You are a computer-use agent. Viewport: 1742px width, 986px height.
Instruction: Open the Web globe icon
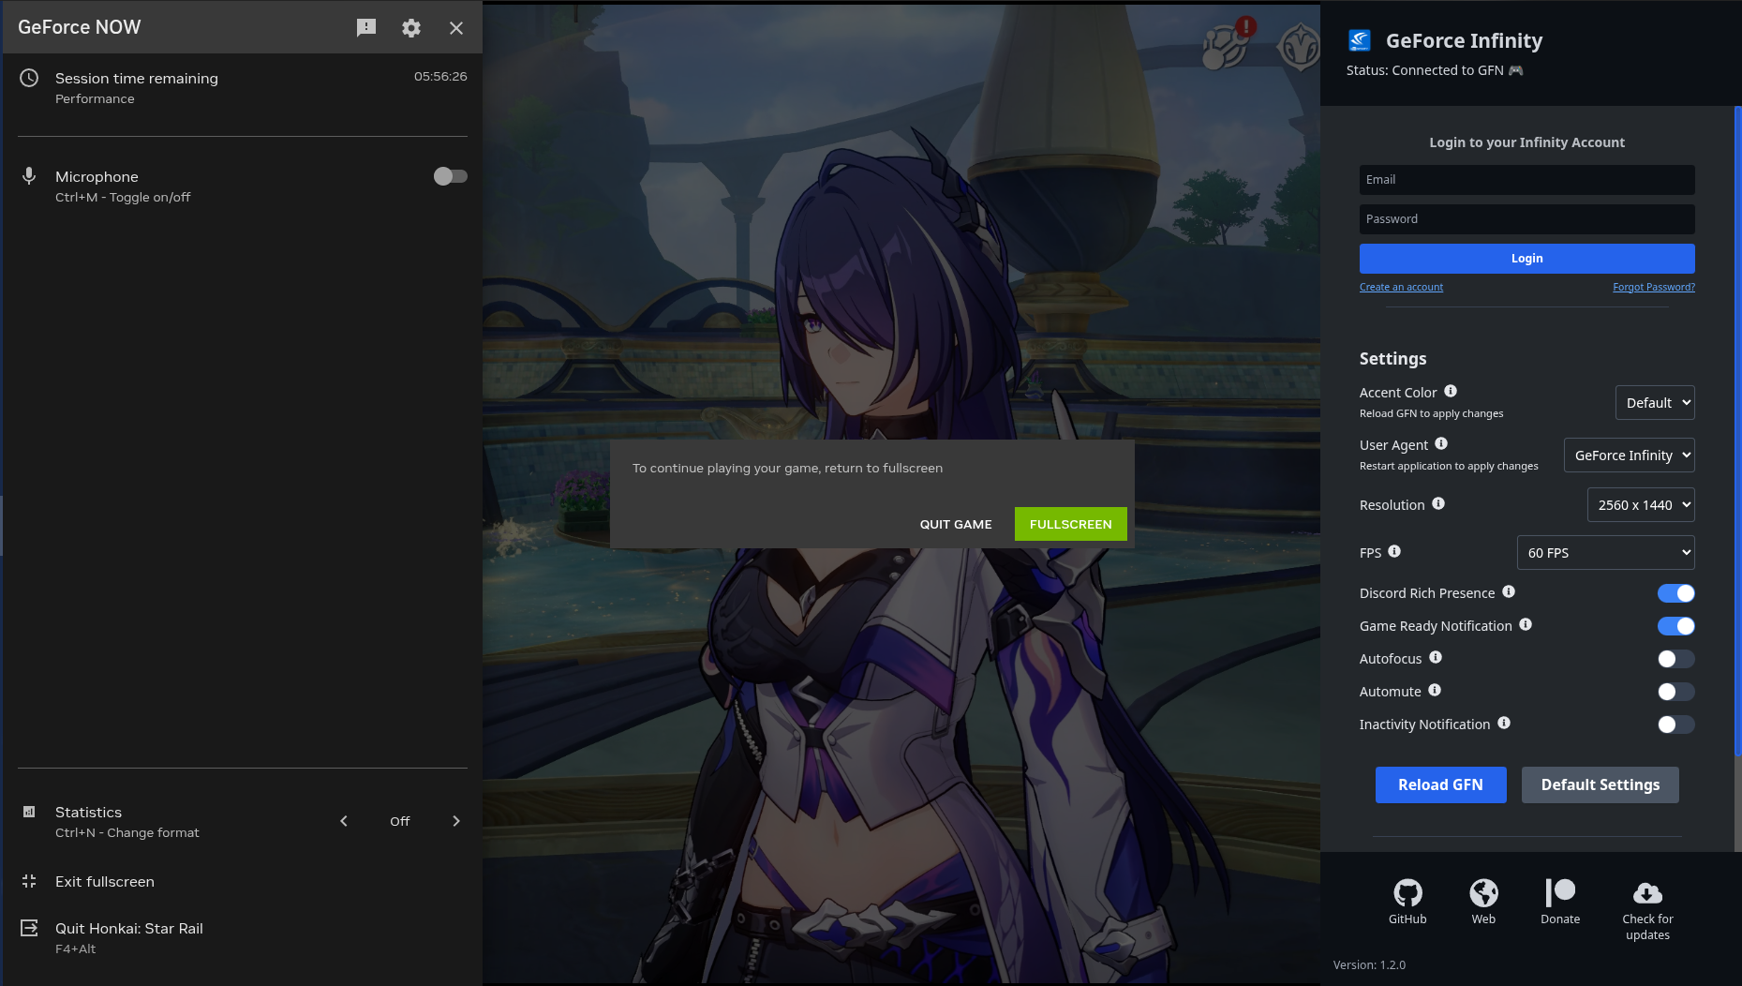coord(1483,893)
